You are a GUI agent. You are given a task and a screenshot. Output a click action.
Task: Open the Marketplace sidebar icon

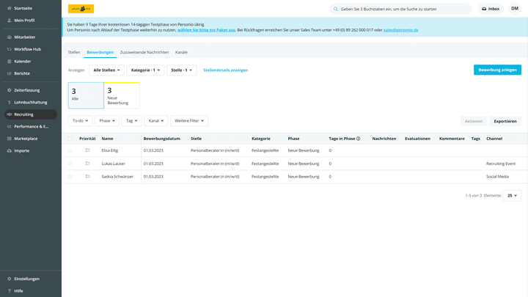(9, 139)
